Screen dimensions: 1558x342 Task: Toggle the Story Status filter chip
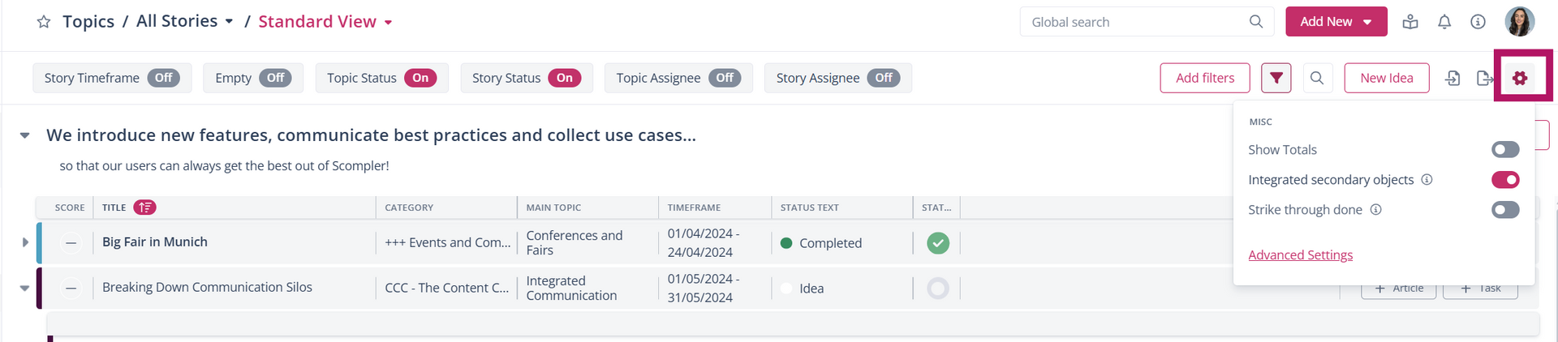point(526,78)
